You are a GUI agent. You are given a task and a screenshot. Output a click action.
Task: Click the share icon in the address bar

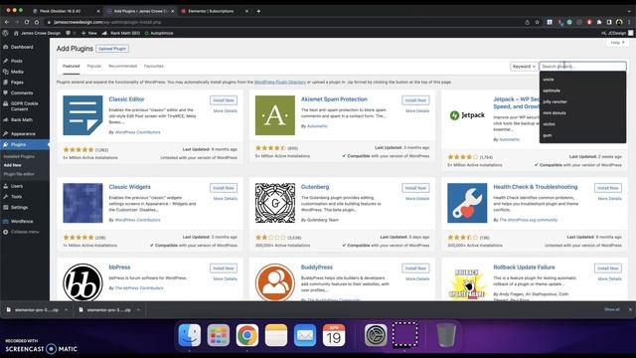[528, 22]
